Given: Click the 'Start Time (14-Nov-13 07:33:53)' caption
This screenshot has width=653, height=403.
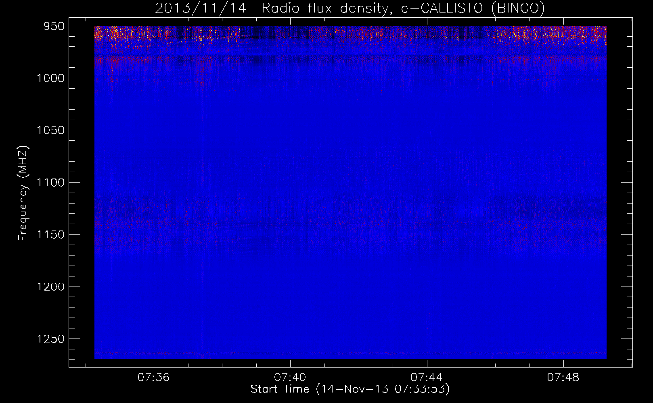Looking at the screenshot, I should (x=350, y=389).
